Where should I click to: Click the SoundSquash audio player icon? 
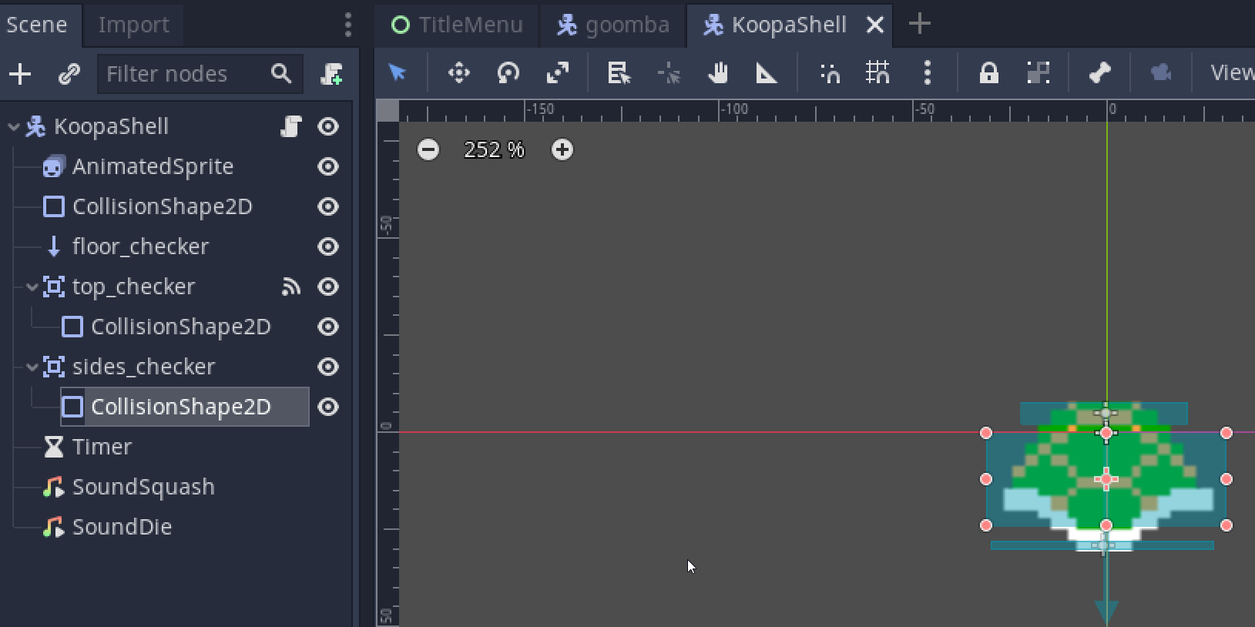tap(53, 487)
